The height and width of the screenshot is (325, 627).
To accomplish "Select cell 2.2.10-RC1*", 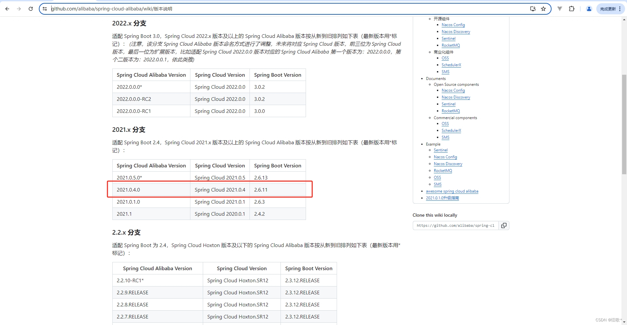I will pyautogui.click(x=157, y=281).
